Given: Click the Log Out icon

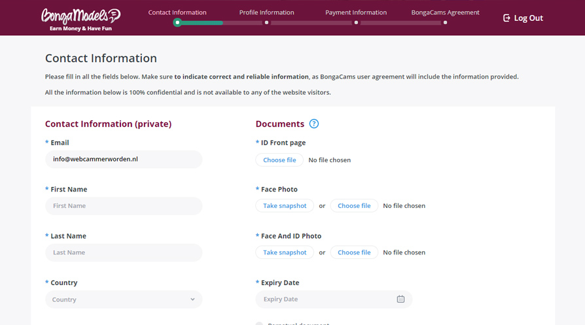Looking at the screenshot, I should point(506,18).
